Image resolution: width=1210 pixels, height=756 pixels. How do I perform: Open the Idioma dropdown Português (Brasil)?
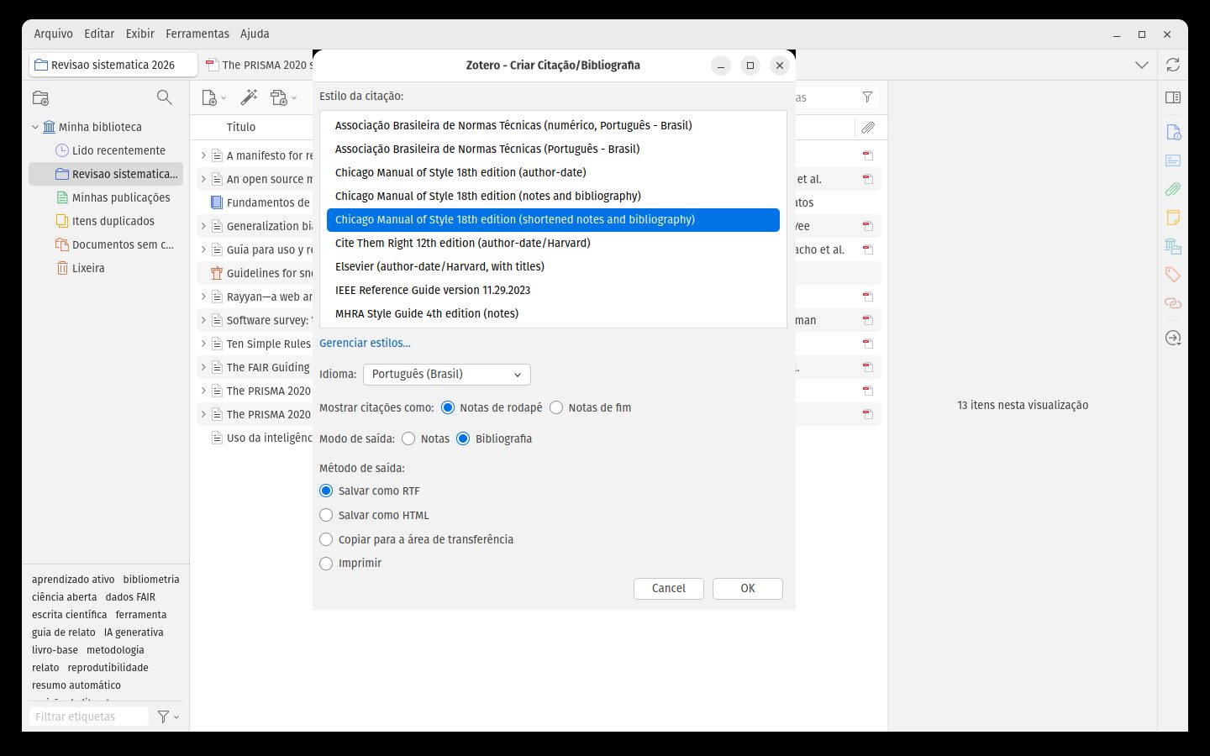pyautogui.click(x=447, y=374)
